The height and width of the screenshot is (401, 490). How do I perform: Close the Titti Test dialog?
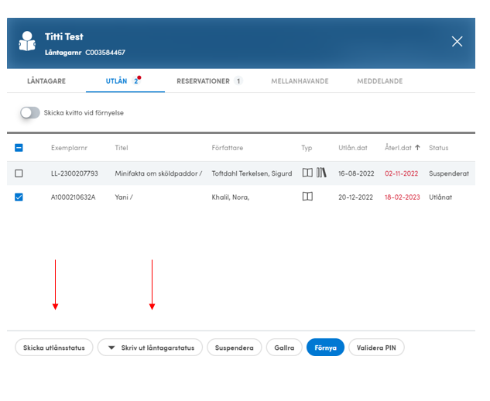coord(457,41)
